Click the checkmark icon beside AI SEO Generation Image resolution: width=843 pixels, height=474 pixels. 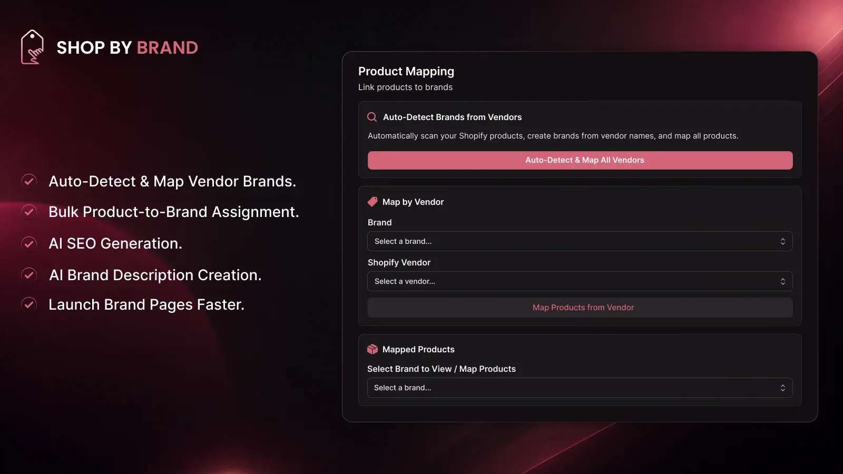[x=29, y=243]
